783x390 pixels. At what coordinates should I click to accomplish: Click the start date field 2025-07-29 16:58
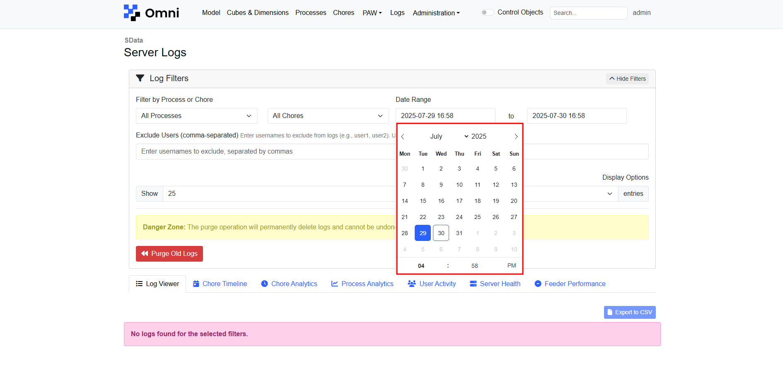coord(445,116)
